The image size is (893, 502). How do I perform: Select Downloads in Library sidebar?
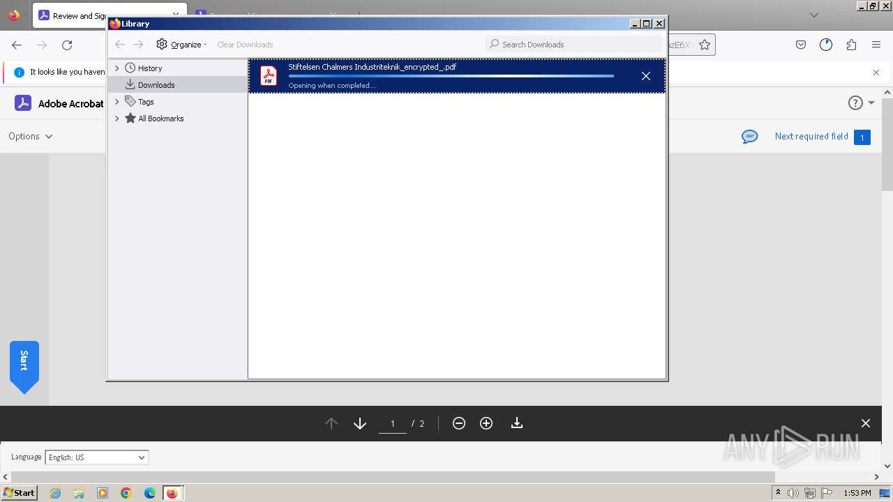pyautogui.click(x=156, y=85)
